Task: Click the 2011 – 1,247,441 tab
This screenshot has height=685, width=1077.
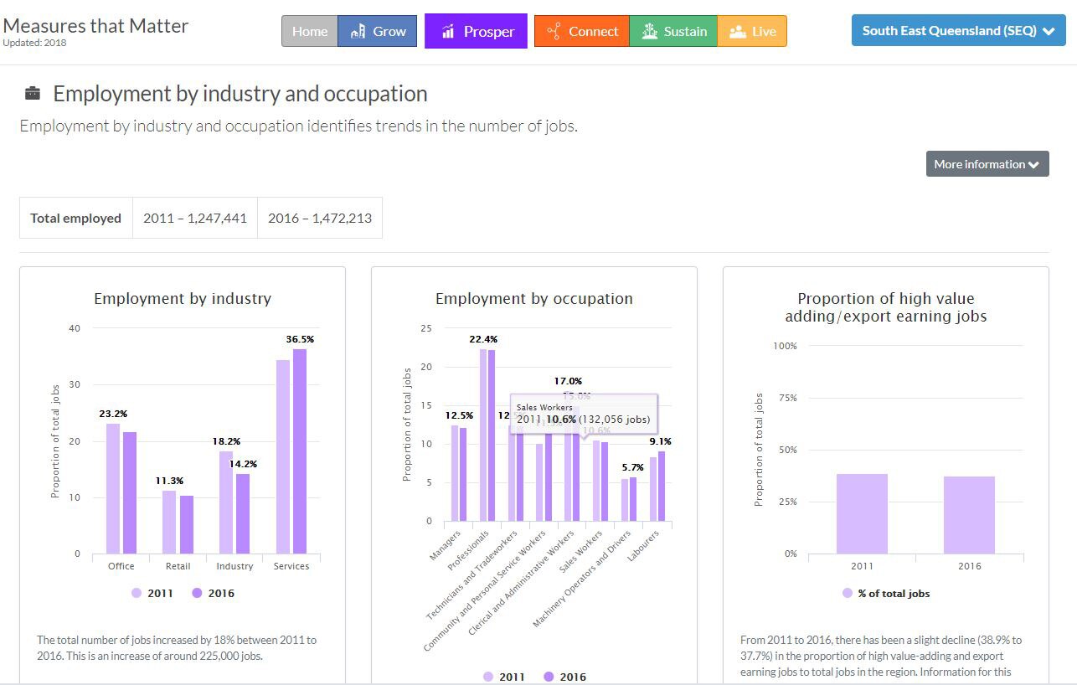Action: click(x=194, y=217)
